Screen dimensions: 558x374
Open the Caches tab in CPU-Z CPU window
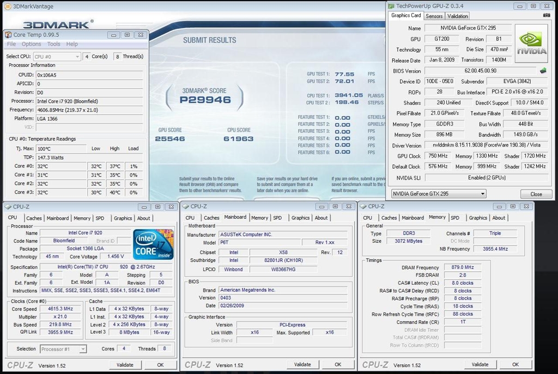(34, 218)
